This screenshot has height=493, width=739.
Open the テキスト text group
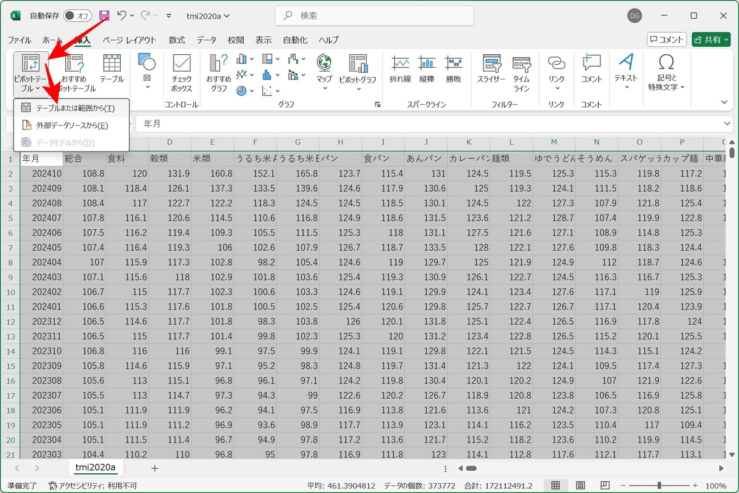626,72
